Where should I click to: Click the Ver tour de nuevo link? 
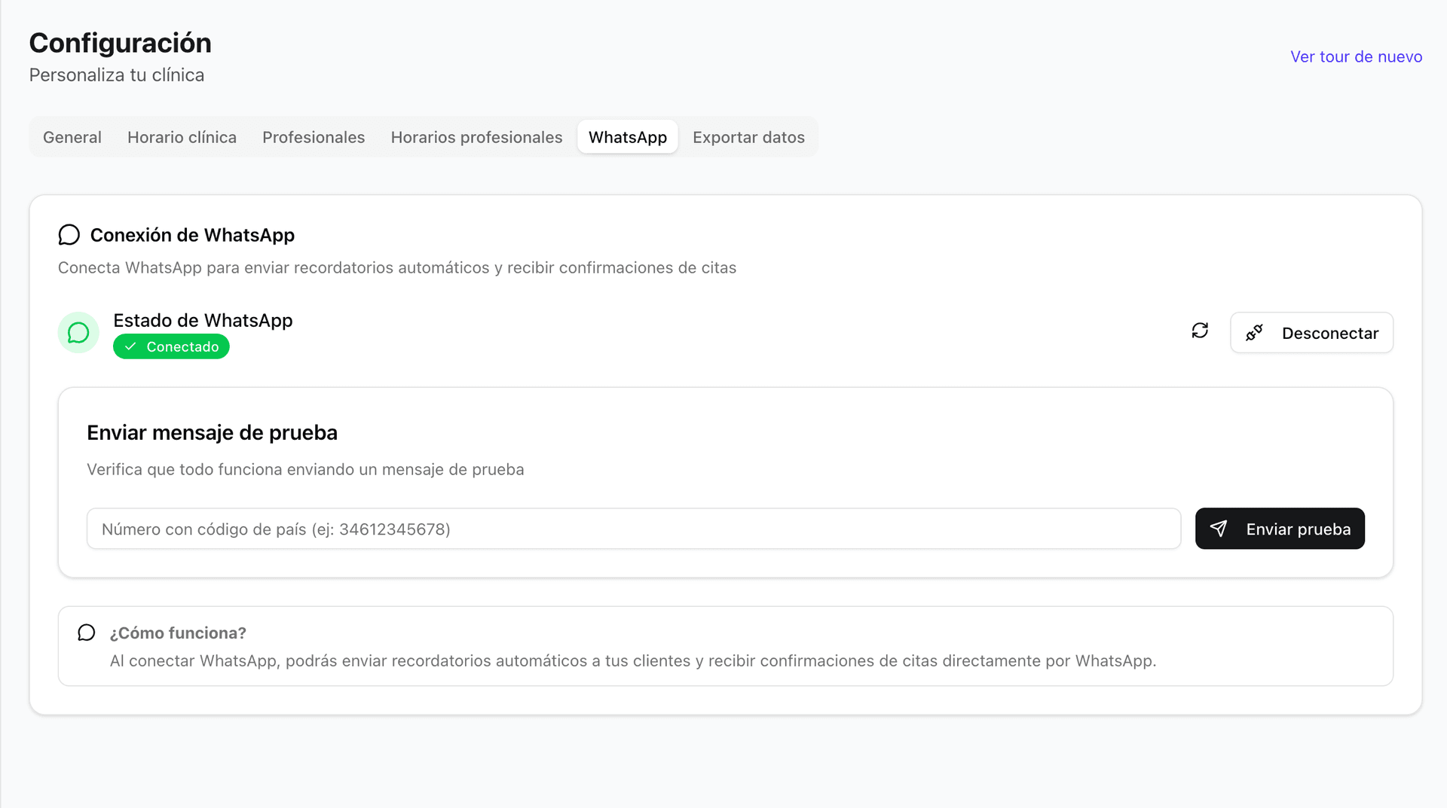[x=1356, y=56]
